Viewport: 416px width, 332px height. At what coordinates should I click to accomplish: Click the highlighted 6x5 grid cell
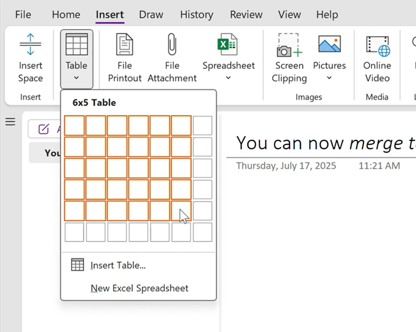pos(181,211)
